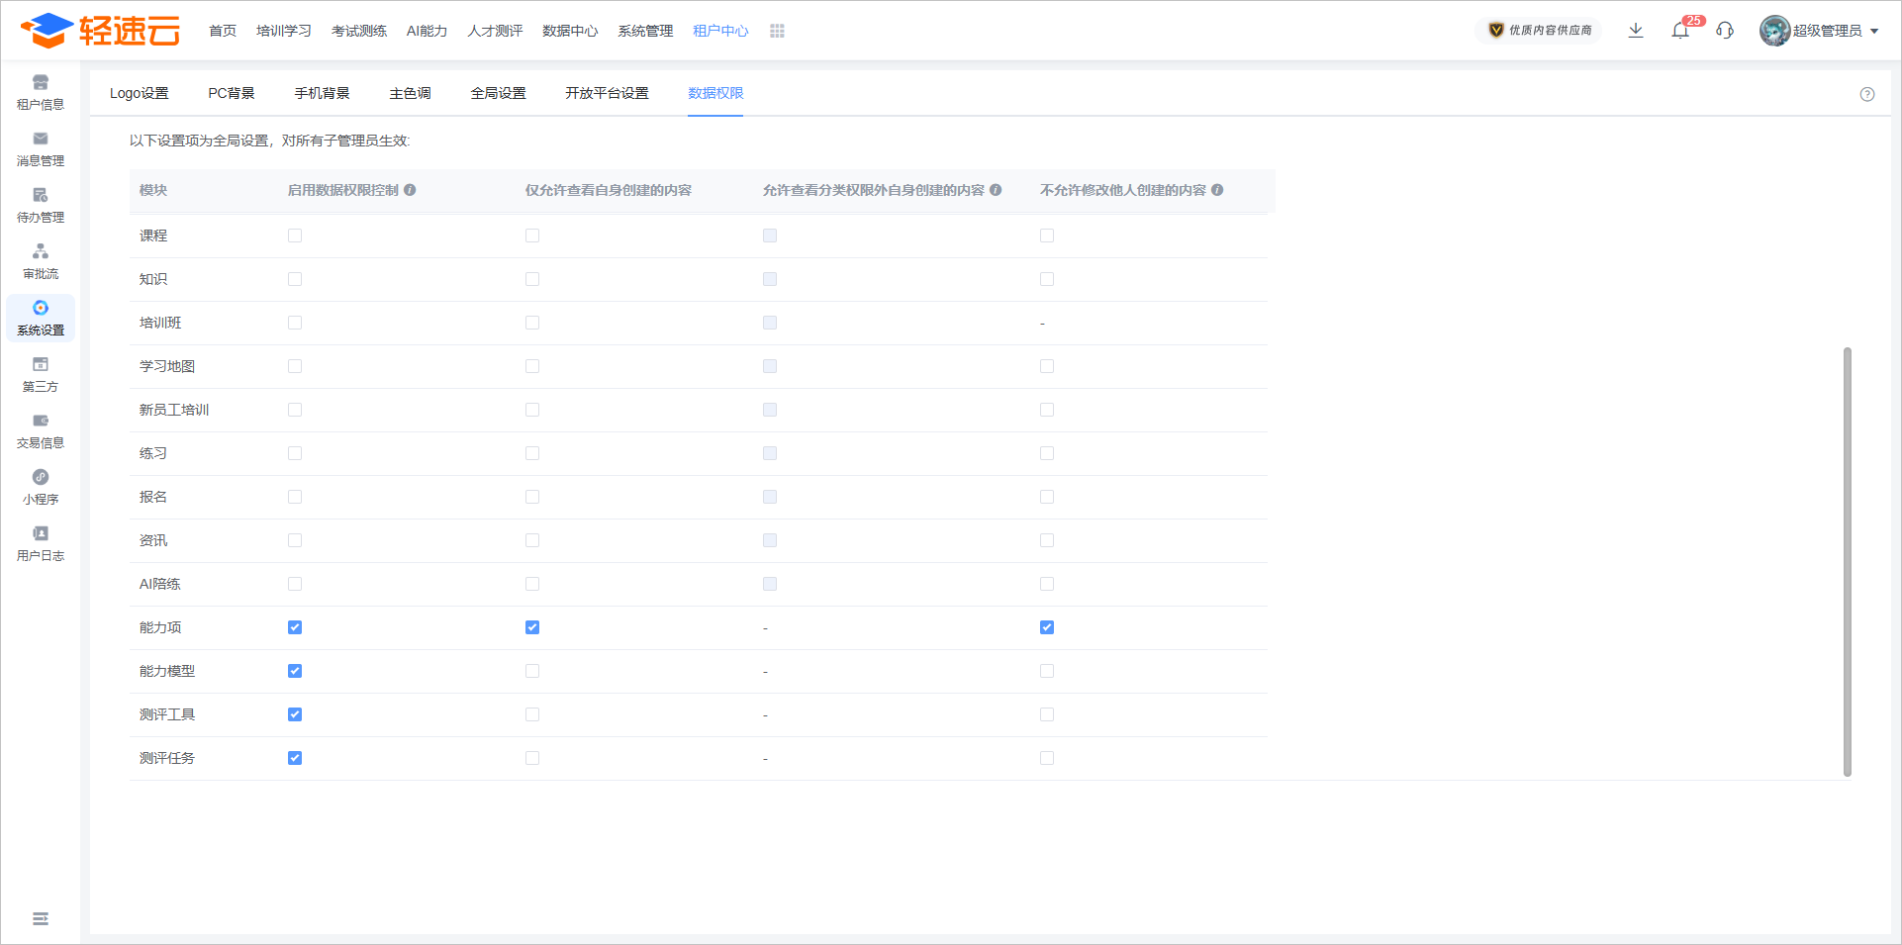Switch to the 主色调 tab

tap(410, 93)
